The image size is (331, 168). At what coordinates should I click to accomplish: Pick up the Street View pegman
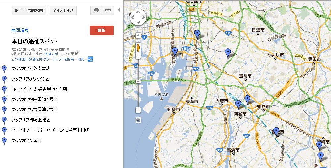click(138, 47)
